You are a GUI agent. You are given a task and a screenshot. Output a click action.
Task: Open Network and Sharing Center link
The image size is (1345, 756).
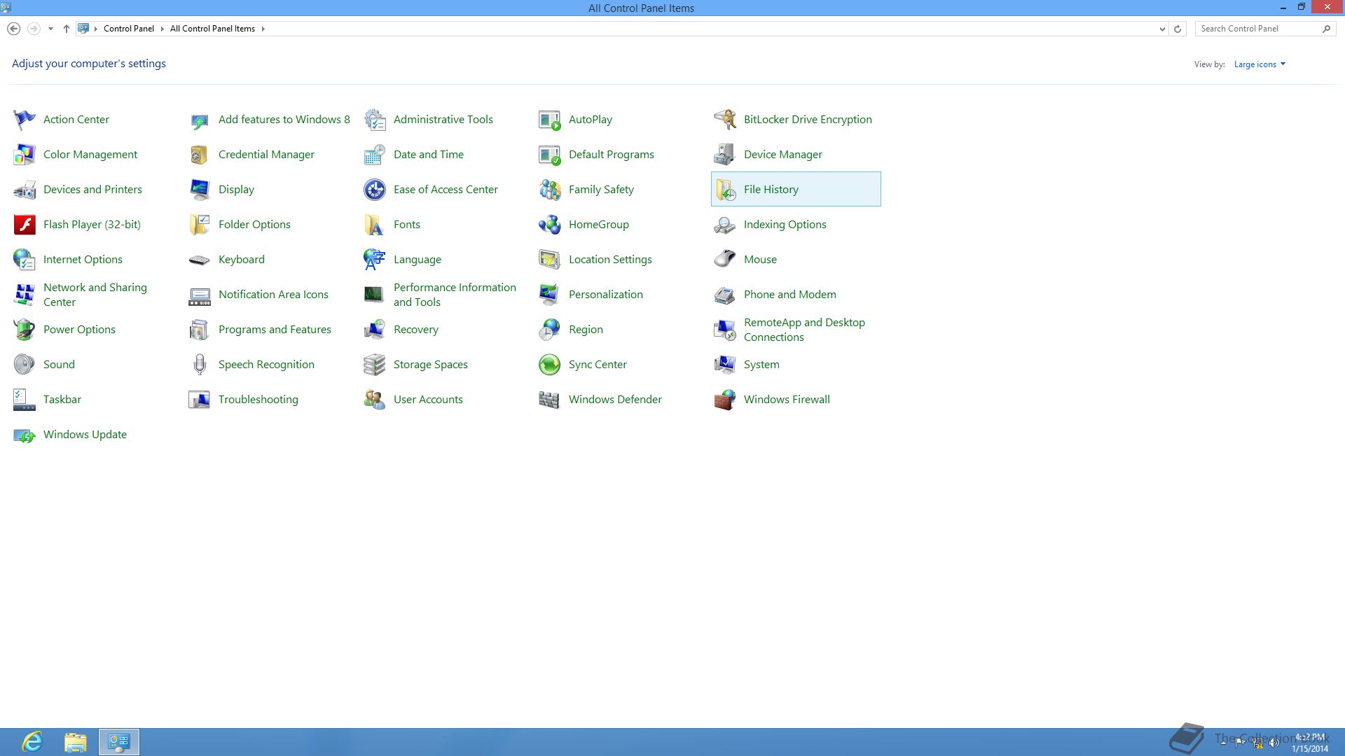[95, 295]
